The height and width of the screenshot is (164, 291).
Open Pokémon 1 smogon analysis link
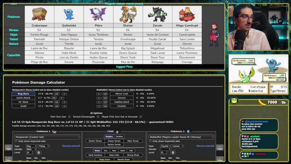71,146
